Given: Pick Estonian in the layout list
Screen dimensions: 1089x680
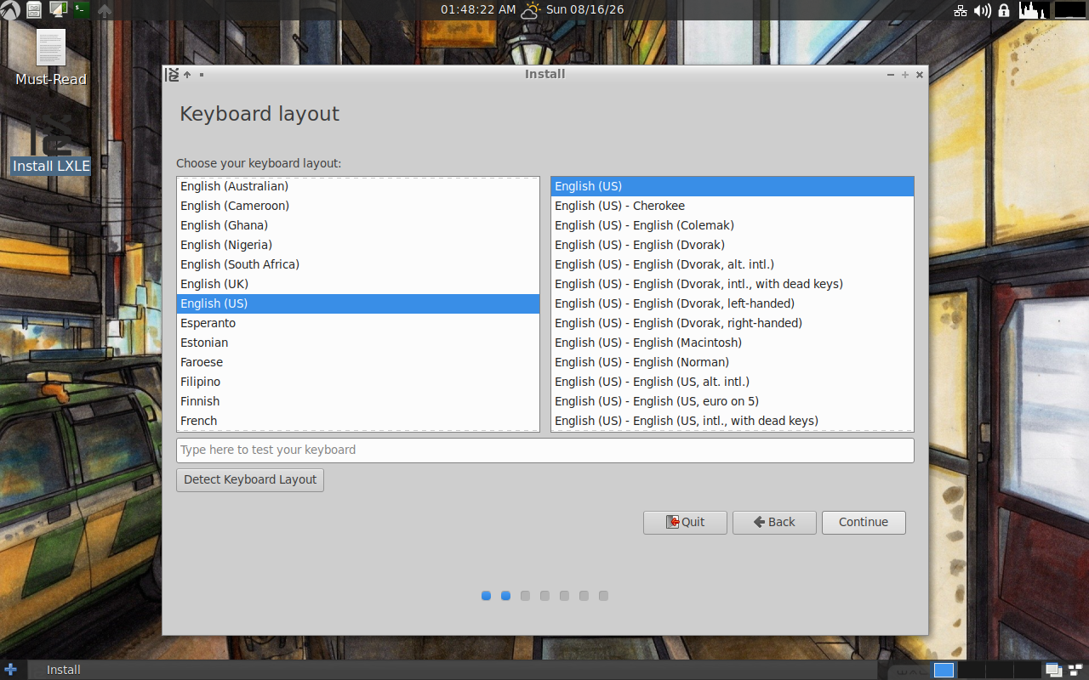Looking at the screenshot, I should [x=358, y=343].
